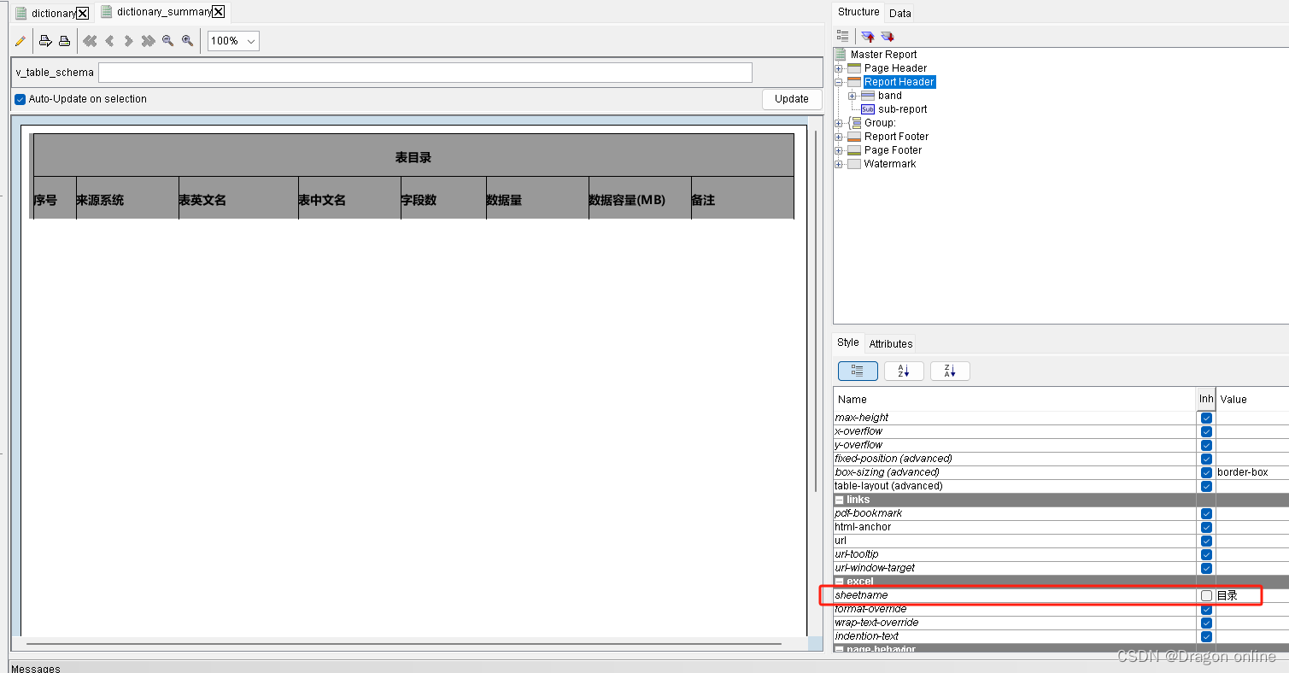Go to previous page with single-left arrow
The height and width of the screenshot is (673, 1289).
pyautogui.click(x=109, y=41)
